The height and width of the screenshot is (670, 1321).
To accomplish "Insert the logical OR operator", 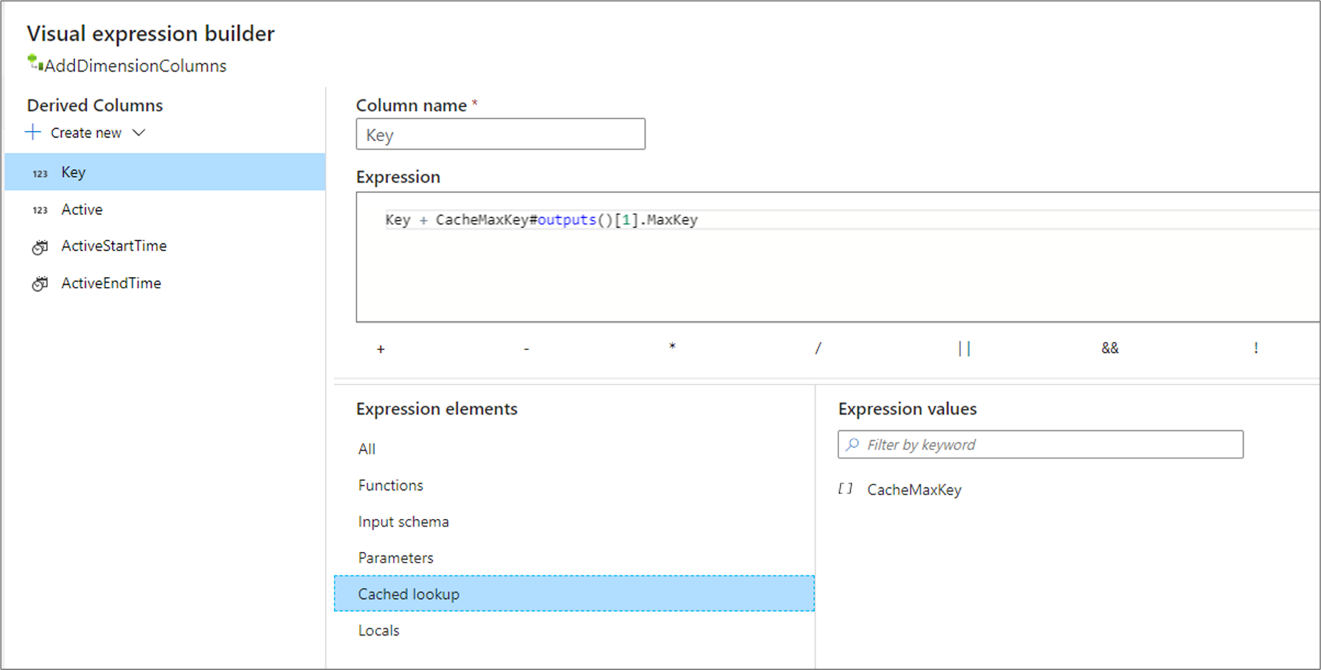I will point(964,348).
